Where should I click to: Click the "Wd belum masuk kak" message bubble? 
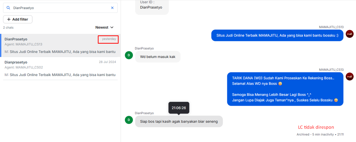click(158, 57)
